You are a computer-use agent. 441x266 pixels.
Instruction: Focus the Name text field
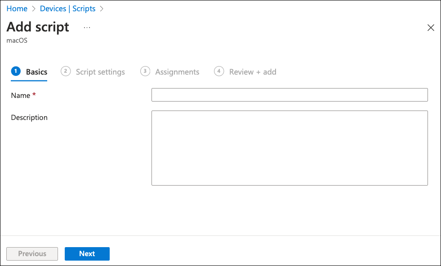tap(290, 95)
